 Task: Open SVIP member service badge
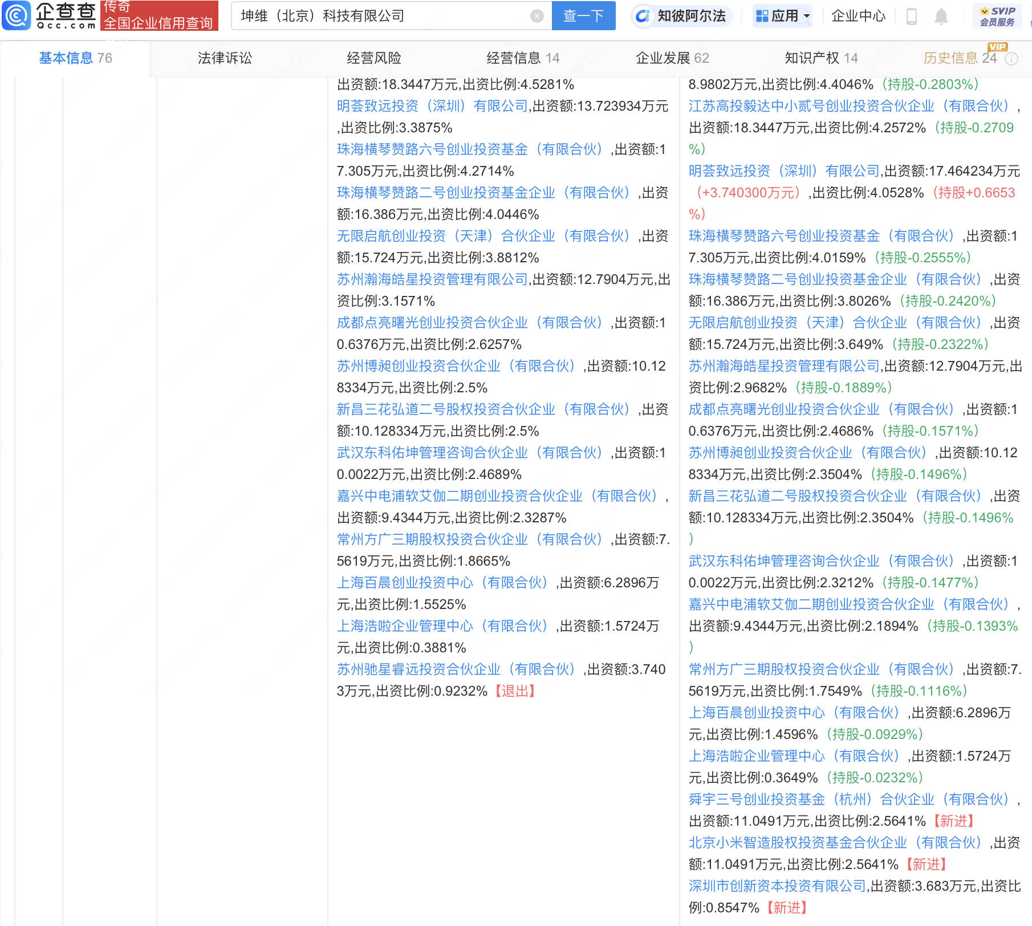tap(997, 16)
